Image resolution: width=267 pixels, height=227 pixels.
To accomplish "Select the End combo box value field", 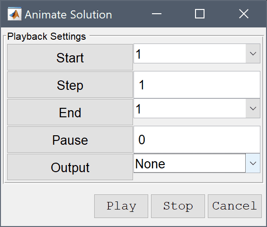I will [x=190, y=108].
